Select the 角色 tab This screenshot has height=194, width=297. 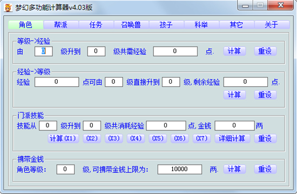pyautogui.click(x=25, y=25)
